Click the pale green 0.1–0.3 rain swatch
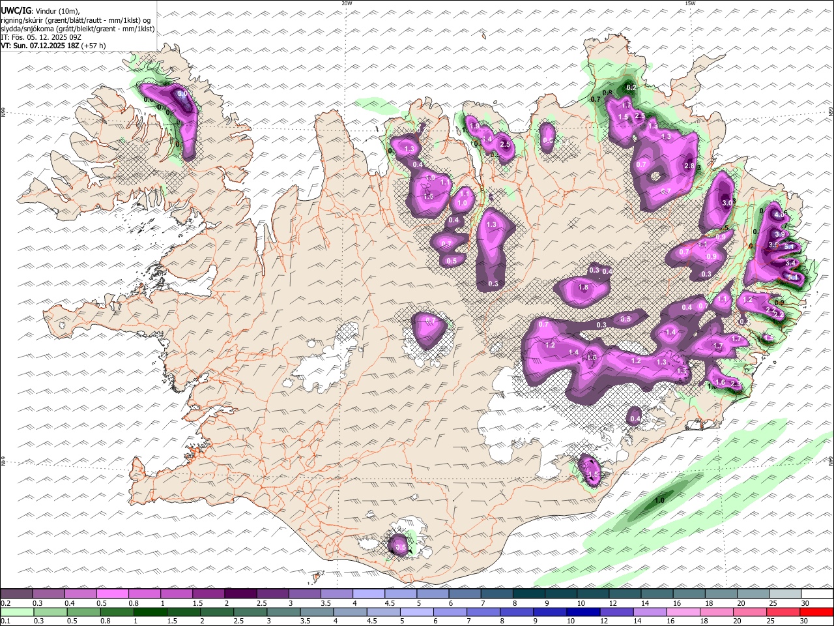 (17, 612)
